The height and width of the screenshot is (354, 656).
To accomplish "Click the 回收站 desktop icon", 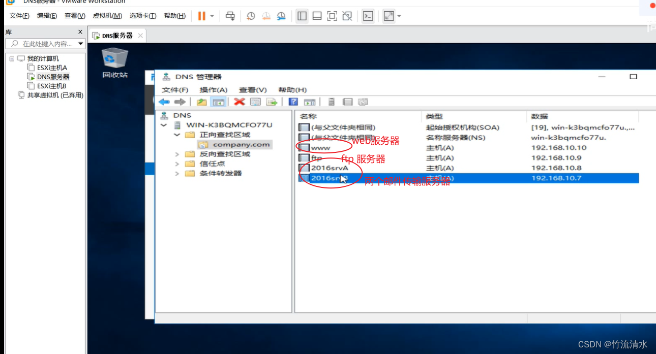I will pos(115,62).
